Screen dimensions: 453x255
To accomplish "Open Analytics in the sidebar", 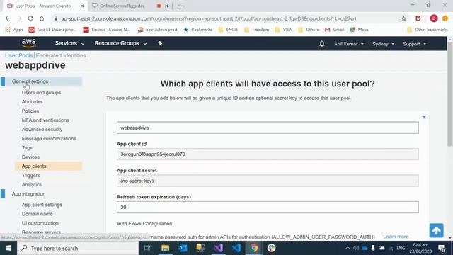I will click(x=32, y=185).
